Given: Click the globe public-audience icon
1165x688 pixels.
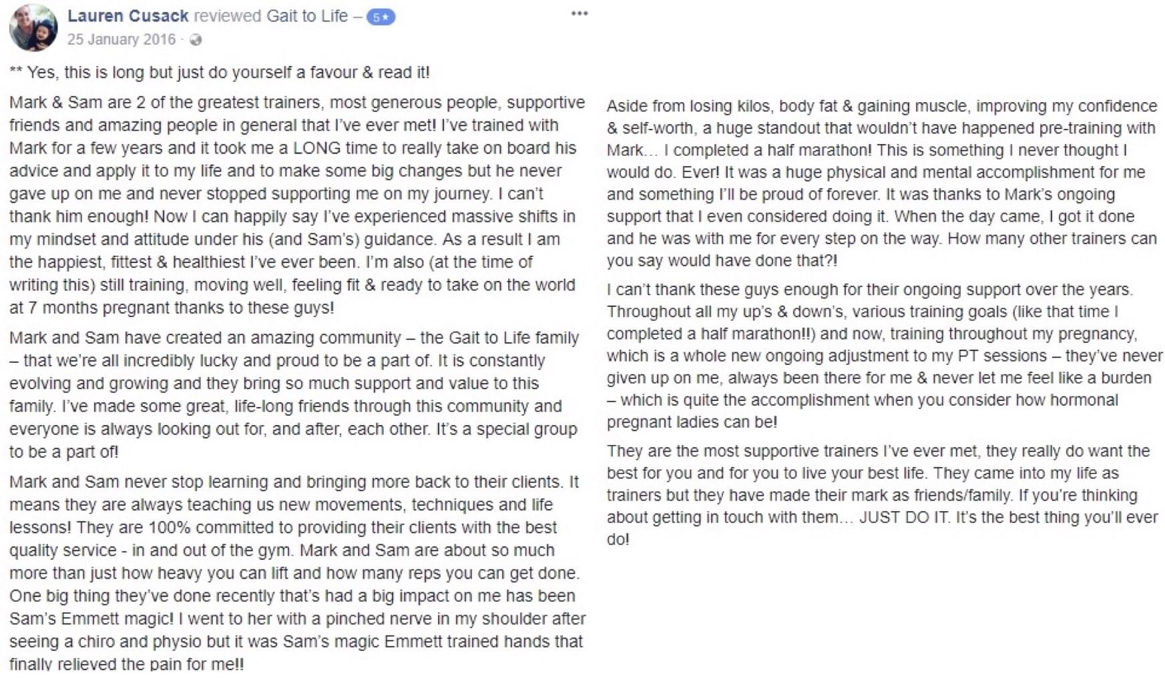Looking at the screenshot, I should 196,40.
